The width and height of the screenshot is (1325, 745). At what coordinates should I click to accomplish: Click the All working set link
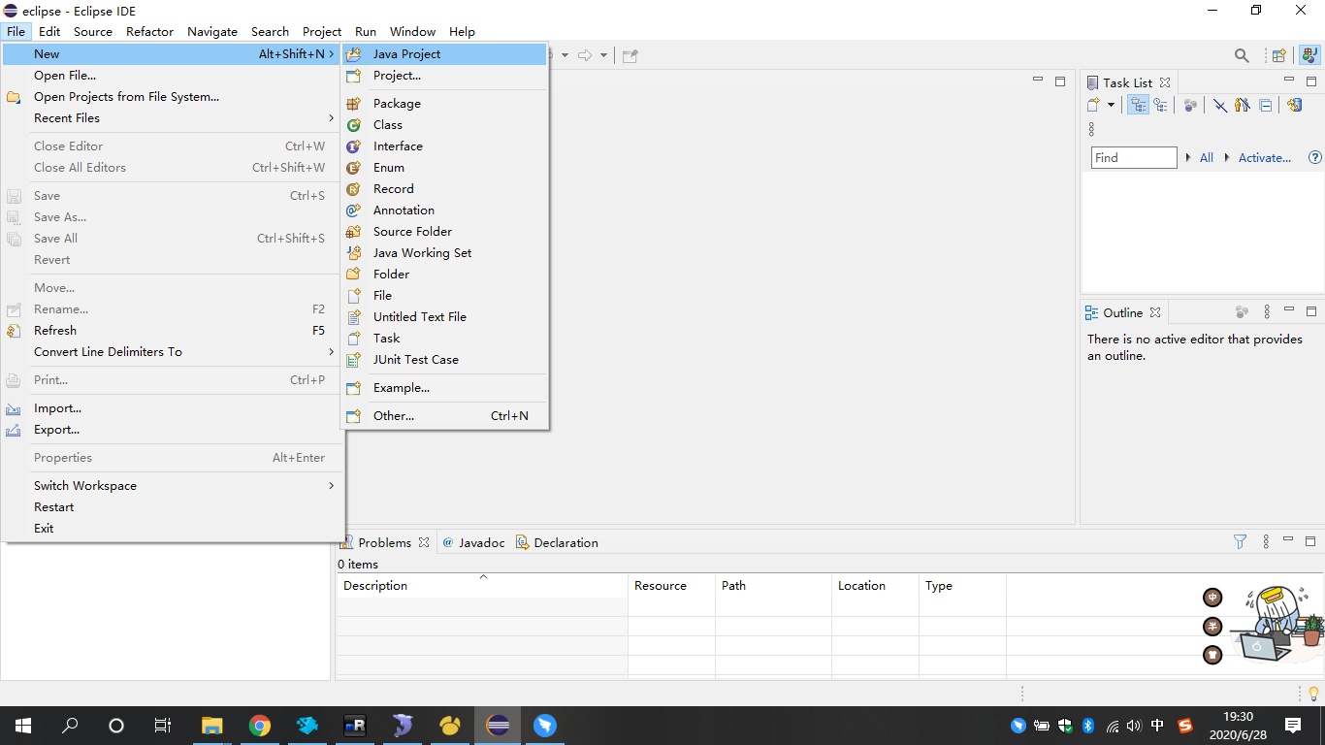pos(1207,158)
